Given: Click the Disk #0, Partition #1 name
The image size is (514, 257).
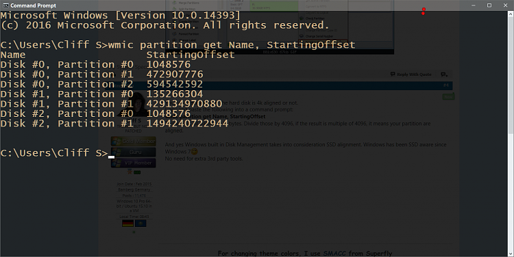Looking at the screenshot, I should tap(67, 75).
